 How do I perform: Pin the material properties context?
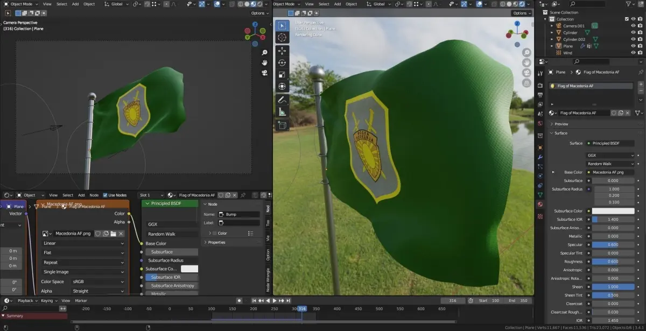640,72
